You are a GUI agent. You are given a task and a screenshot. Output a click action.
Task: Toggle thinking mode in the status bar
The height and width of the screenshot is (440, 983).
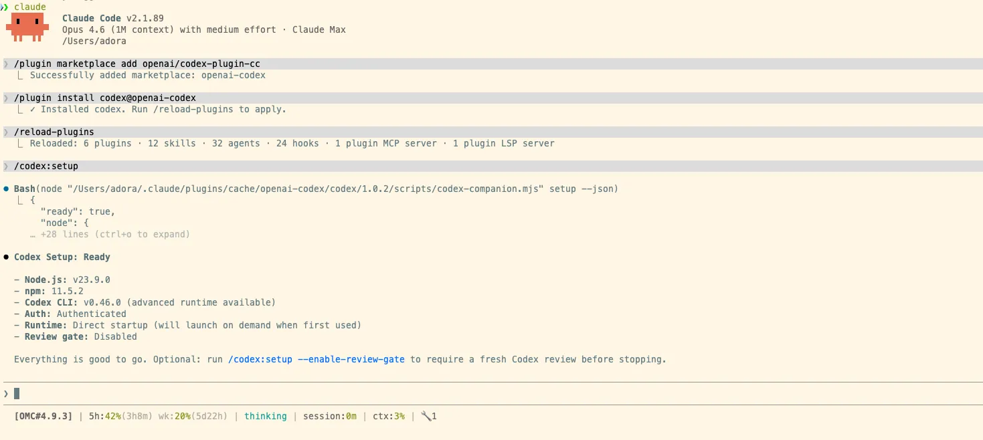pos(265,415)
